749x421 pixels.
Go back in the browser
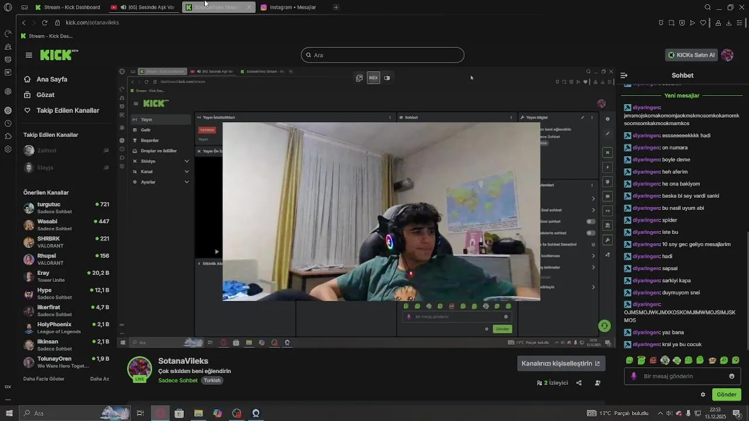tap(23, 23)
